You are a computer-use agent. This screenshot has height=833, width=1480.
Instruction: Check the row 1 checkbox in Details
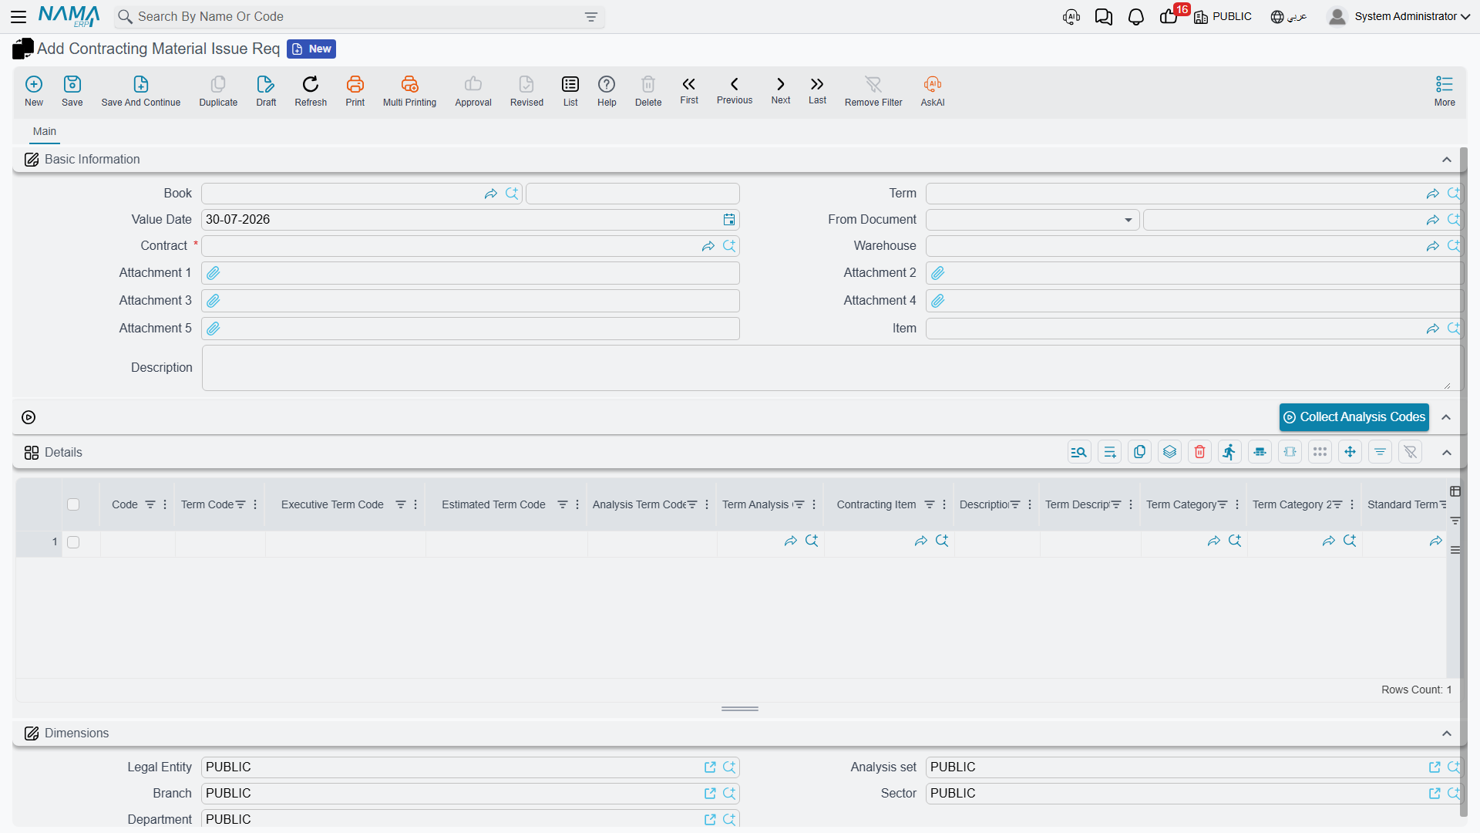(73, 542)
